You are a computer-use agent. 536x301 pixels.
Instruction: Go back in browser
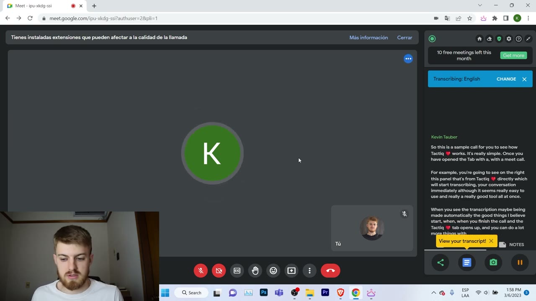[x=8, y=18]
